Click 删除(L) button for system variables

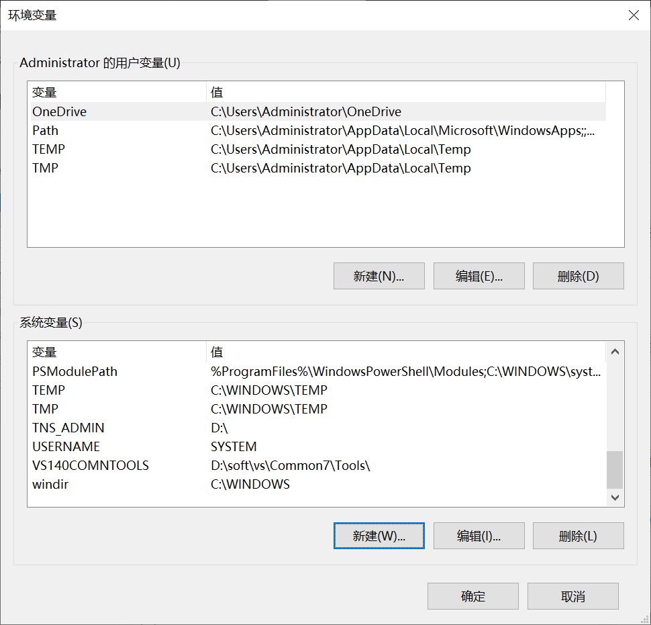pos(579,536)
